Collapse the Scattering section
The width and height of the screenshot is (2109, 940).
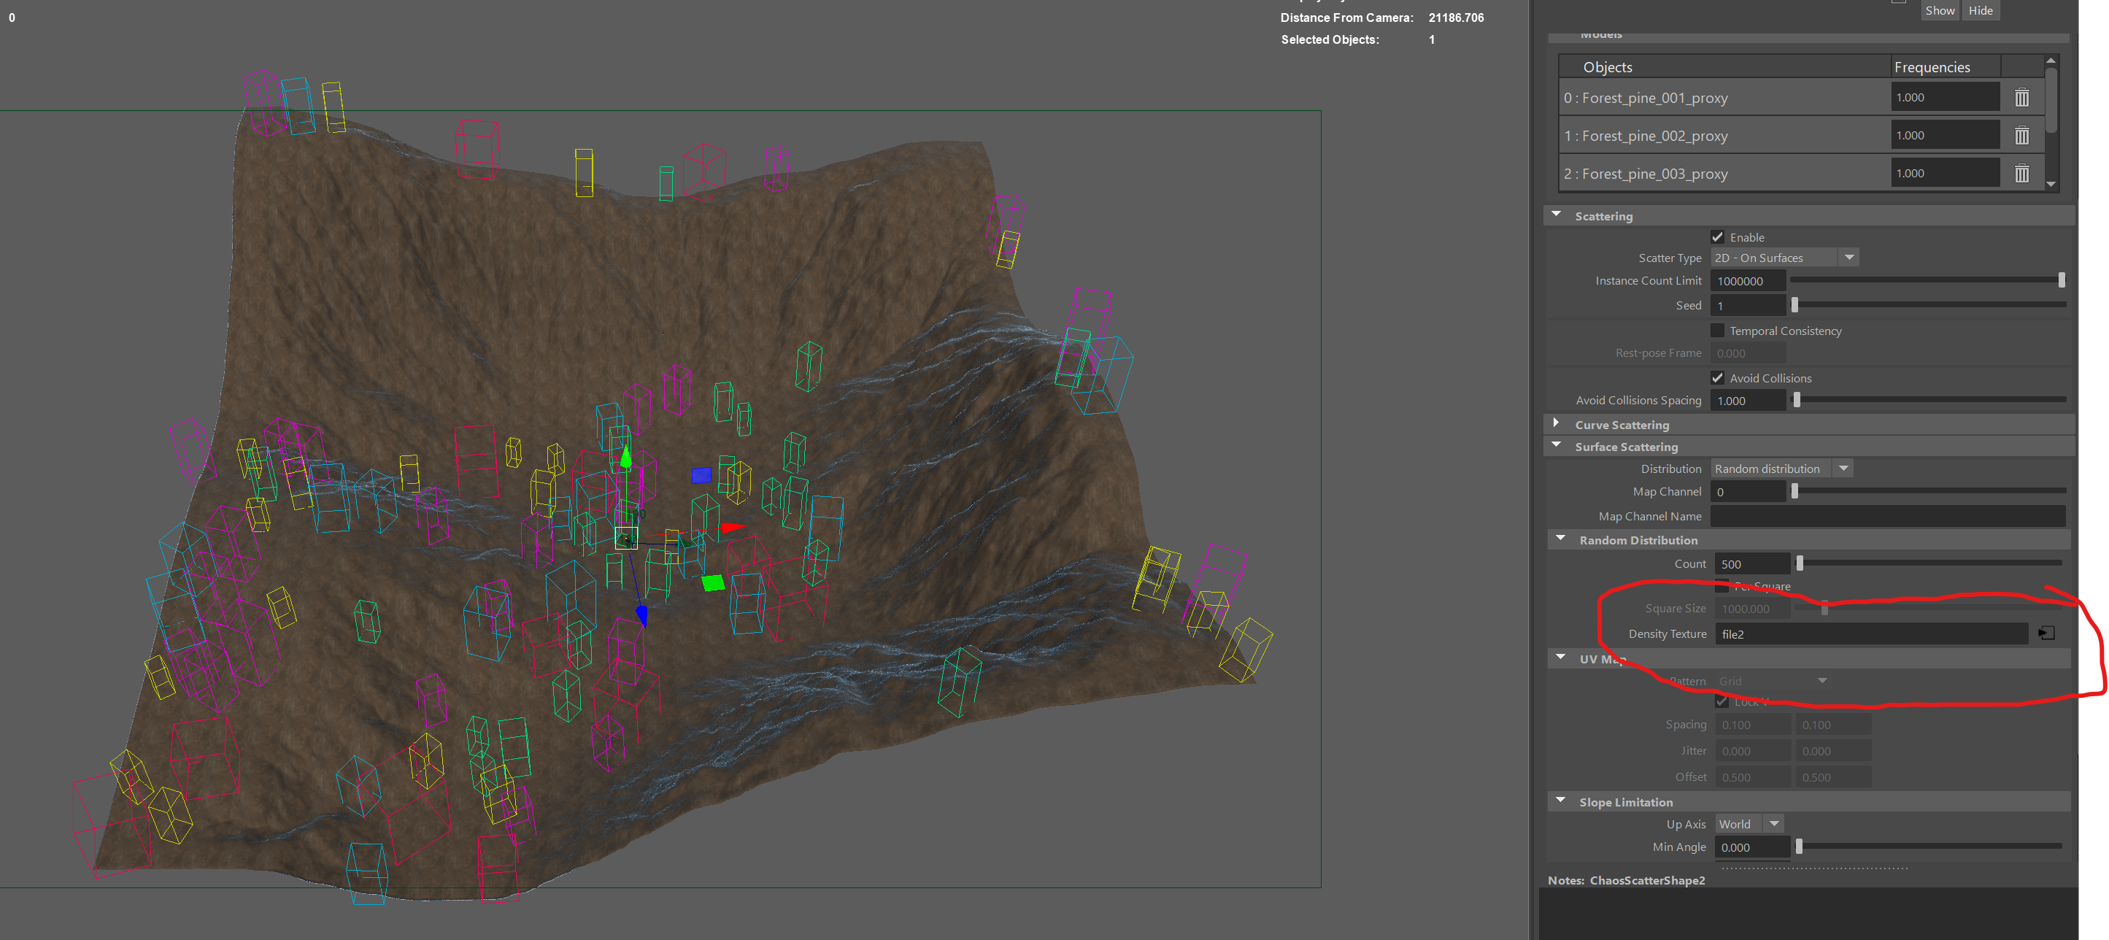1557,215
